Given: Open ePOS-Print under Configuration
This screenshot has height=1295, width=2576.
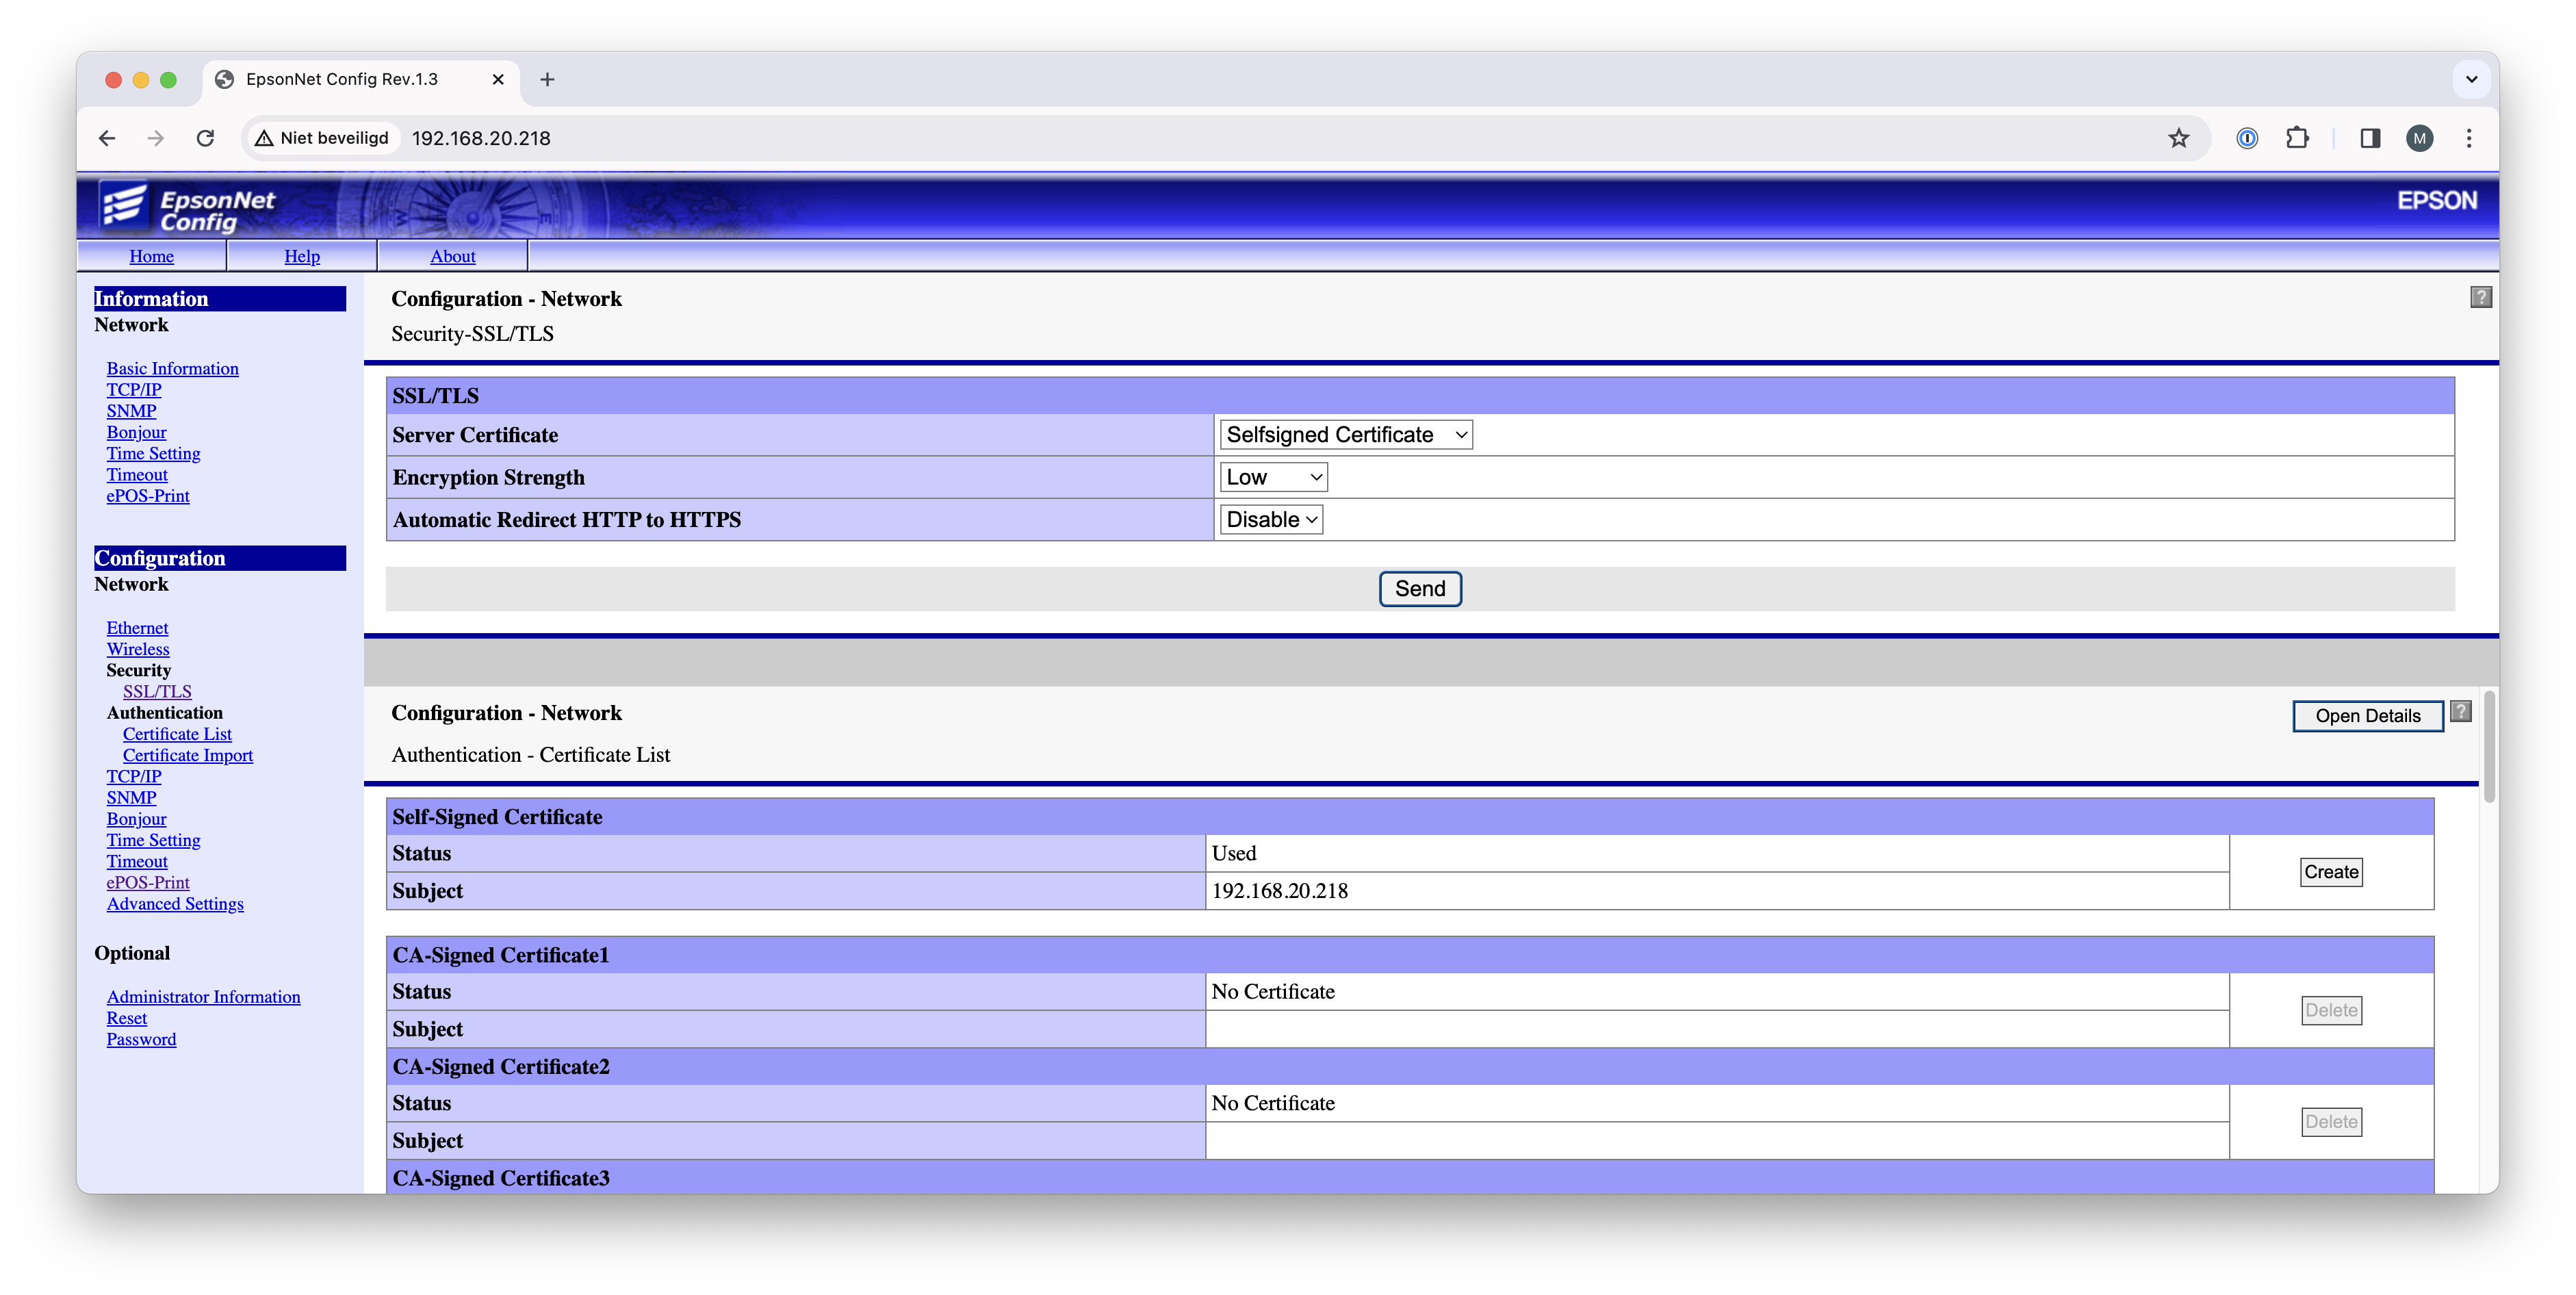Looking at the screenshot, I should point(148,882).
